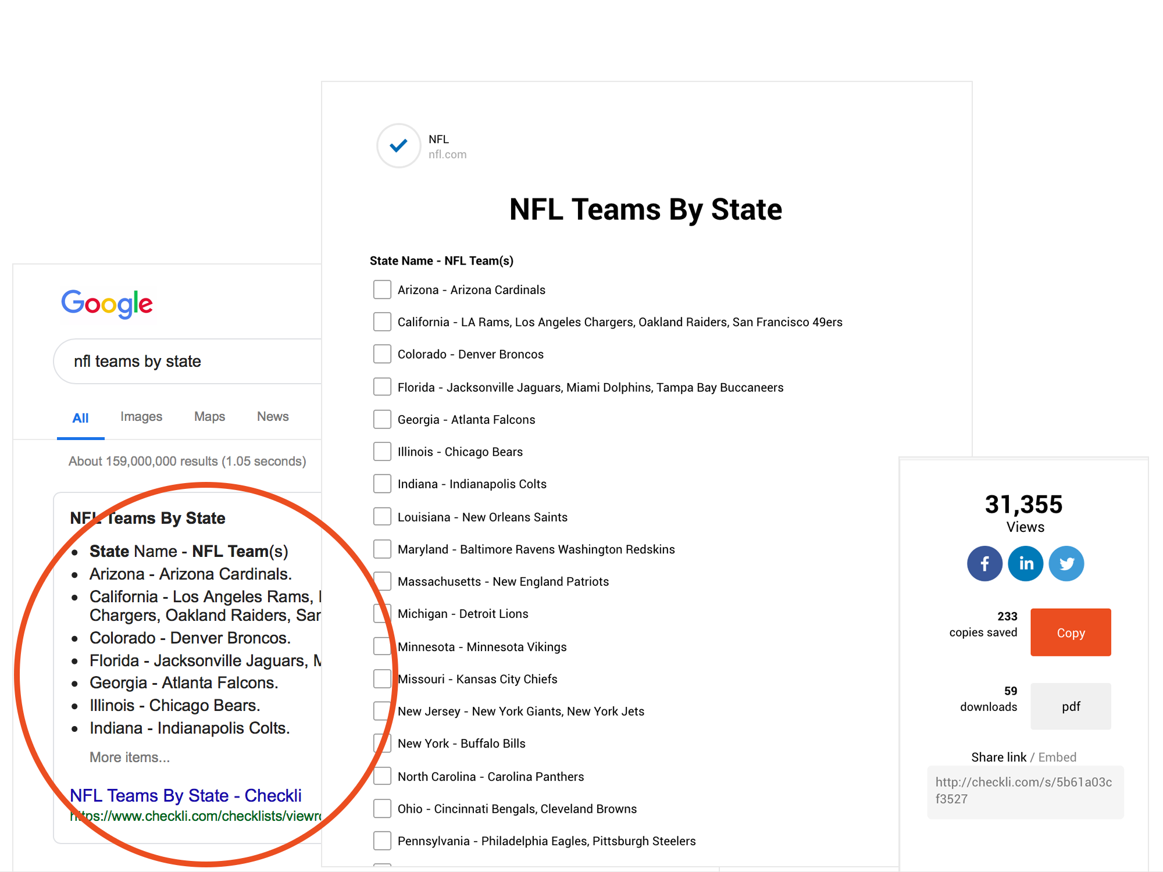Check the Ohio teams checkbox

(x=382, y=809)
